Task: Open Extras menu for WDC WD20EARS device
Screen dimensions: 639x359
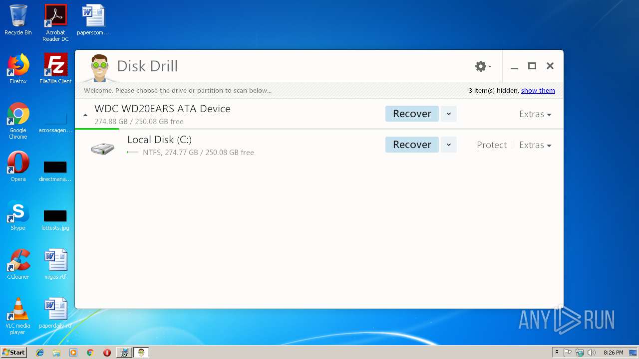Action: tap(535, 114)
